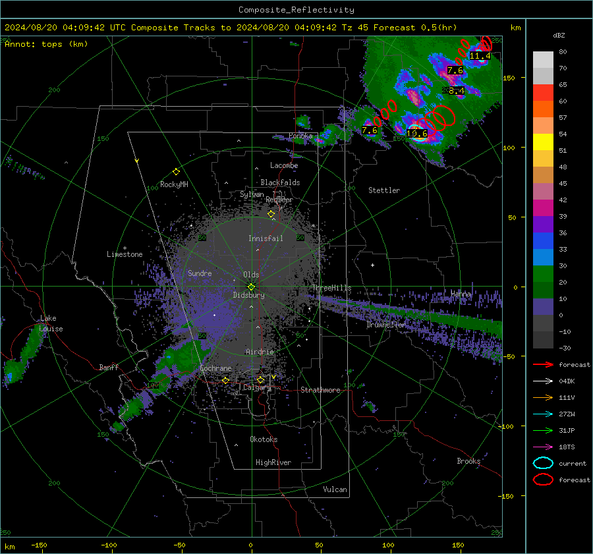Click the Sundre town label

(x=200, y=273)
